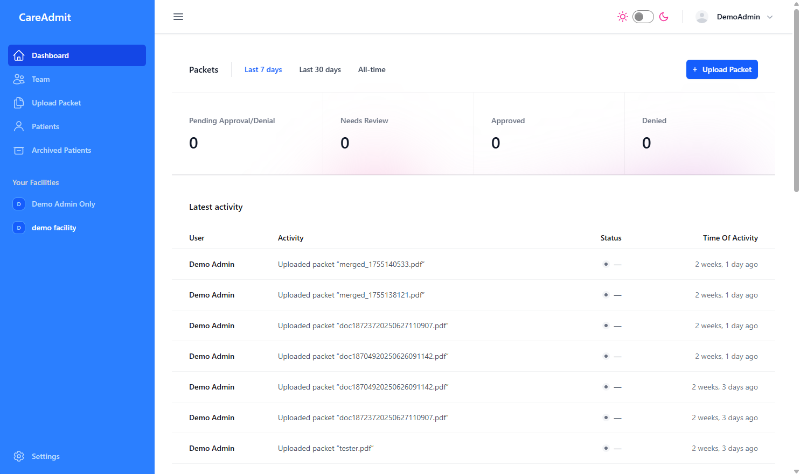Click the DemoAdmin profile avatar
The height and width of the screenshot is (474, 800).
(702, 17)
